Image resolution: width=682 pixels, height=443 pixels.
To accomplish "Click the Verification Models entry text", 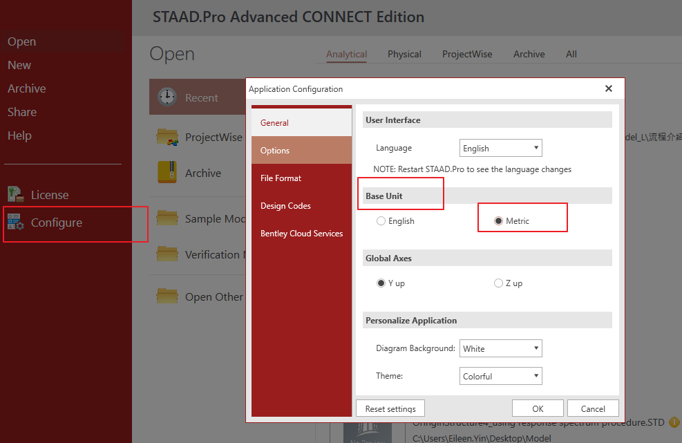I will (216, 254).
